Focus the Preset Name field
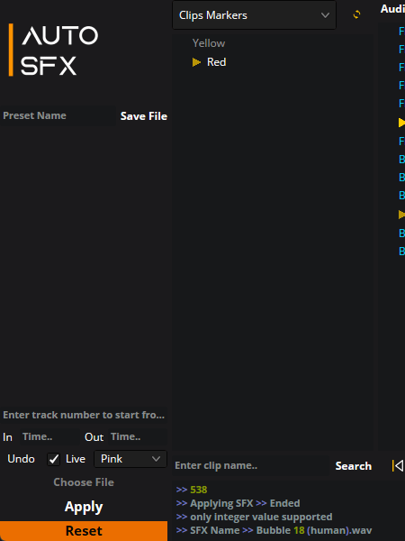Viewport: 405px width, 541px height. 58,115
